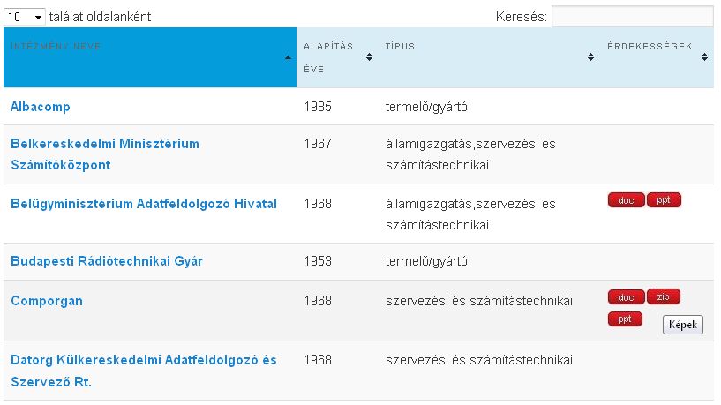Open Belügyminisztérium Adatfeldolgozó Hivatal link
The image size is (721, 405).
tap(144, 204)
